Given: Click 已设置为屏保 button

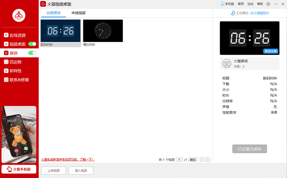Looking at the screenshot, I should pos(249,149).
